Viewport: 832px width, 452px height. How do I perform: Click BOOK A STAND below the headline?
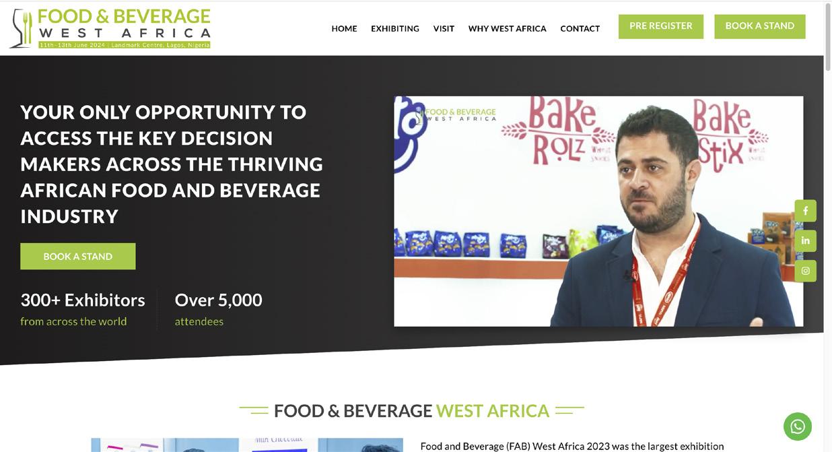[78, 256]
